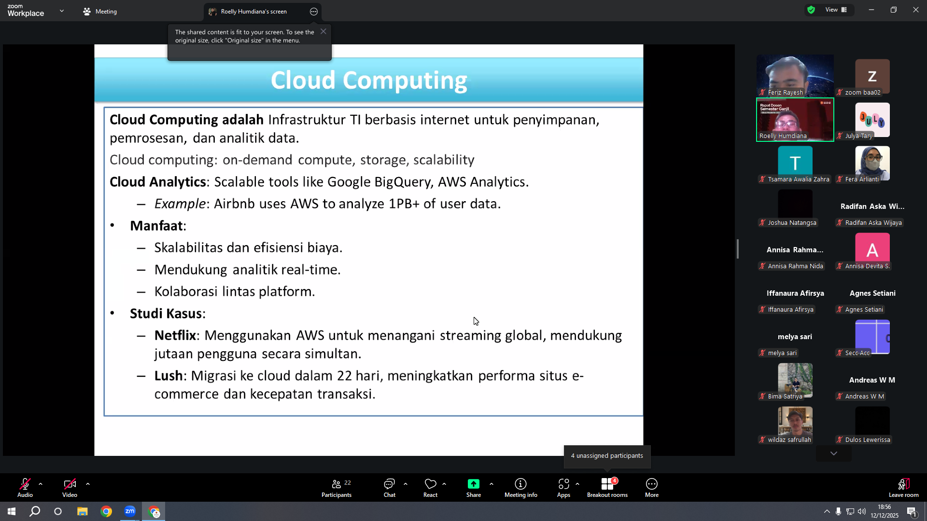This screenshot has width=927, height=521.
Task: Open Breakout rooms
Action: pos(607,487)
